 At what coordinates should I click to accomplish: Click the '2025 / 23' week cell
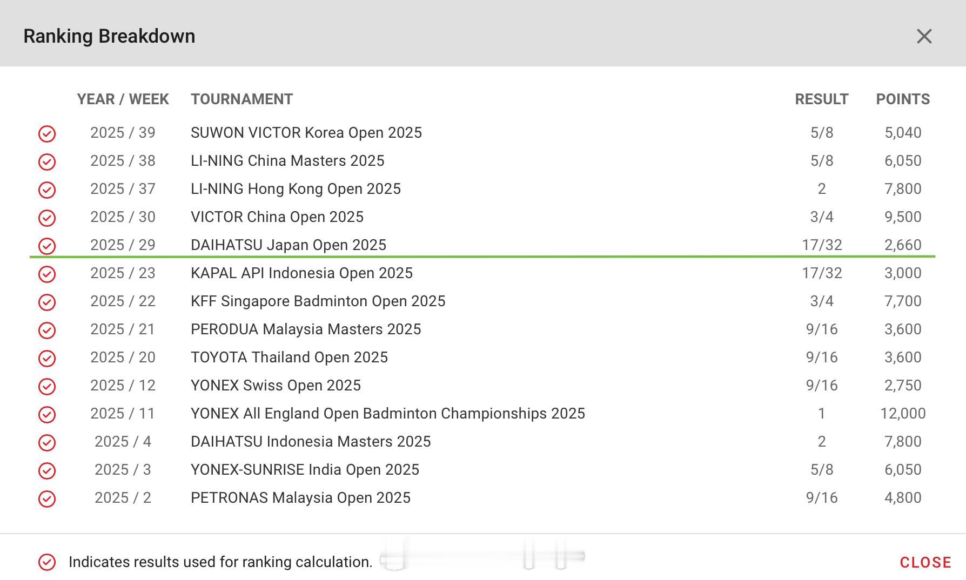(123, 273)
